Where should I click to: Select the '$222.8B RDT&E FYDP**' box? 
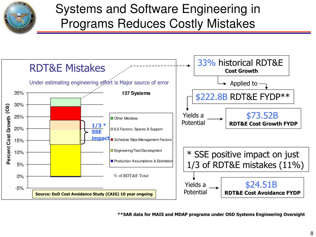tap(243, 97)
